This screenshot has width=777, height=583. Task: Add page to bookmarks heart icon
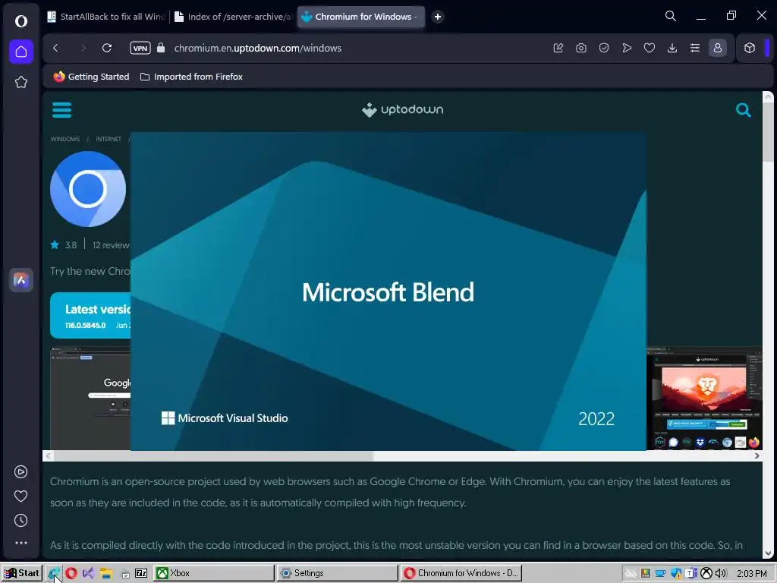(650, 48)
